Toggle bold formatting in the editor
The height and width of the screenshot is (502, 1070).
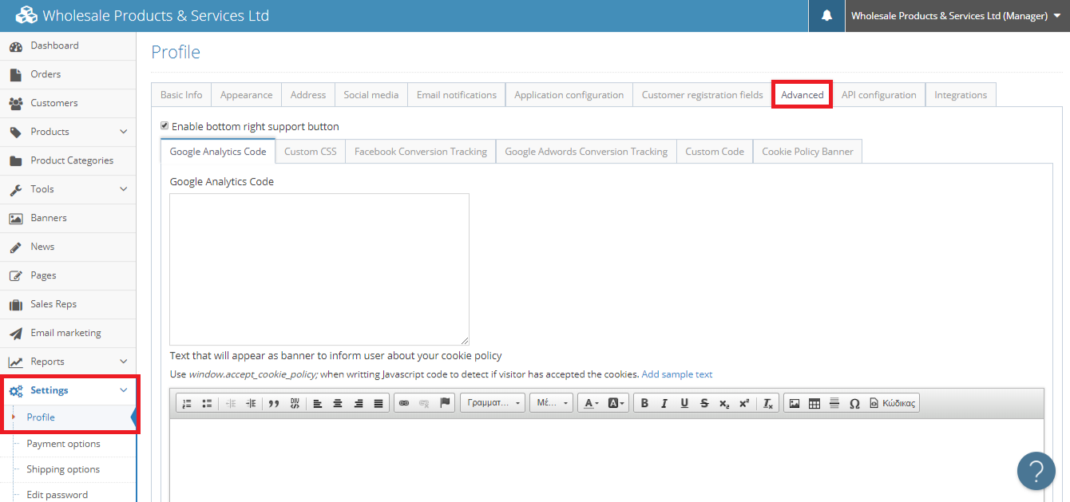pos(644,403)
